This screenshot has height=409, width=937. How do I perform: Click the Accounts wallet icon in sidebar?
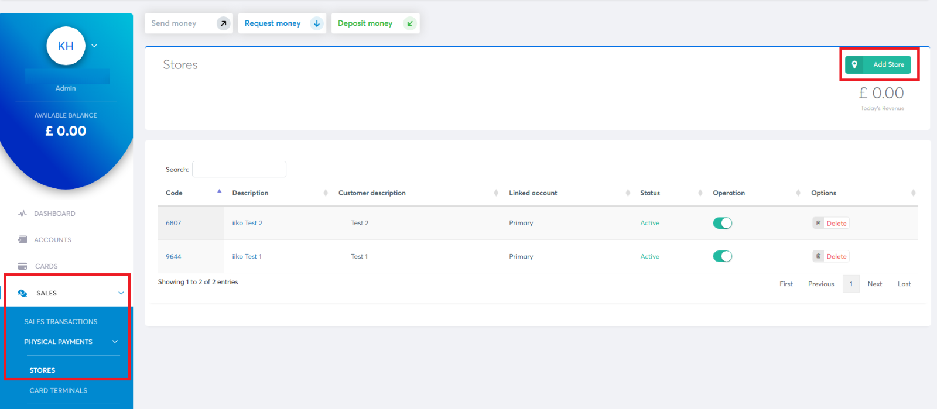coord(22,240)
